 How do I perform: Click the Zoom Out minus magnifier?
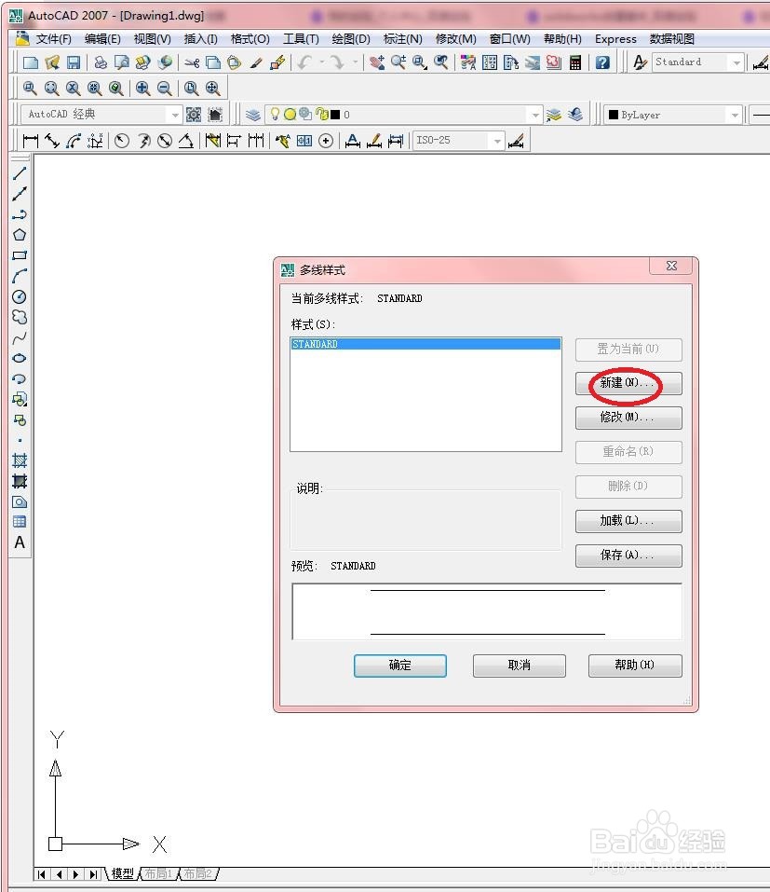(164, 89)
